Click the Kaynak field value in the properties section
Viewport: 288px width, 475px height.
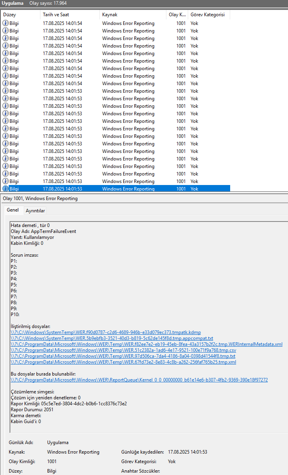tap(73, 452)
